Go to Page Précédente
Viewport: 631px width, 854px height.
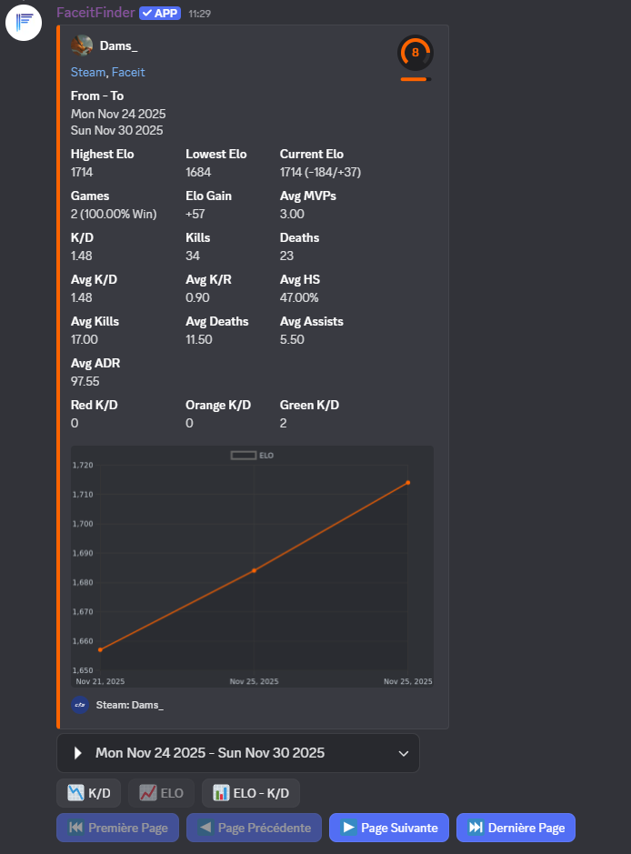coord(254,828)
